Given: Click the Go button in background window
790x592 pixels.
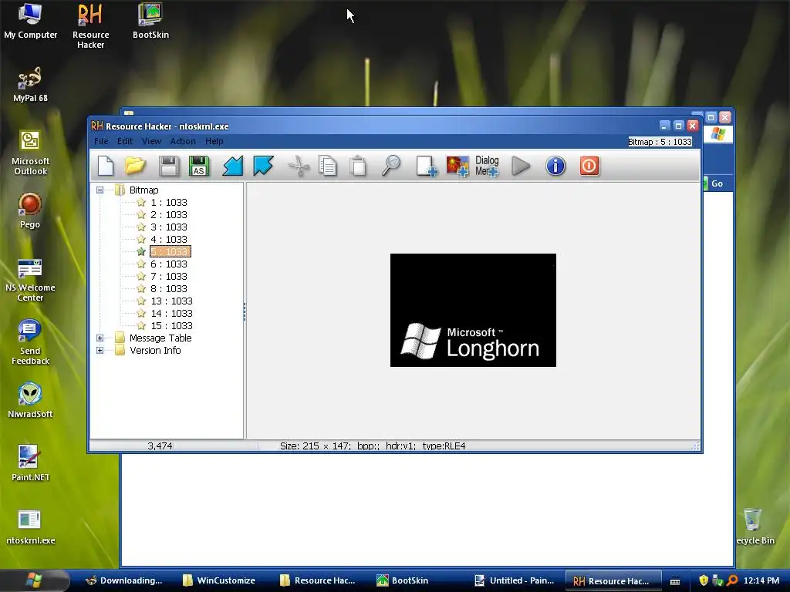Looking at the screenshot, I should (x=717, y=183).
